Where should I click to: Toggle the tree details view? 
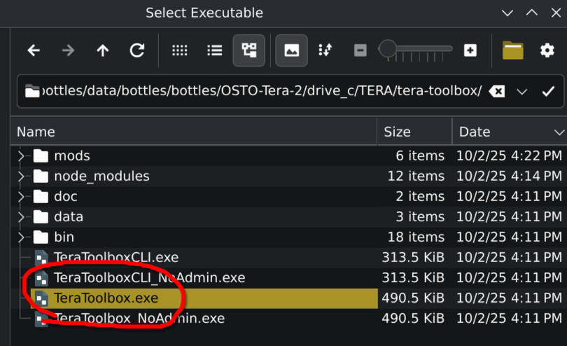pos(248,50)
